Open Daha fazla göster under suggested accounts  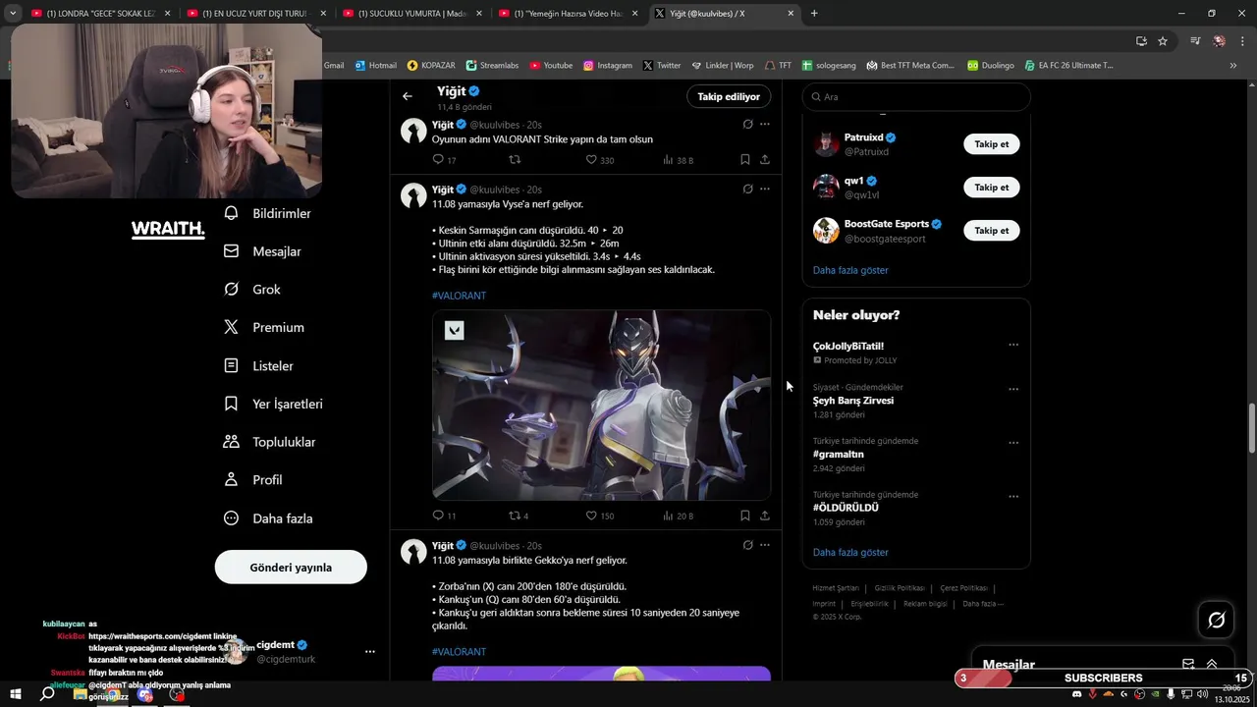[850, 270]
